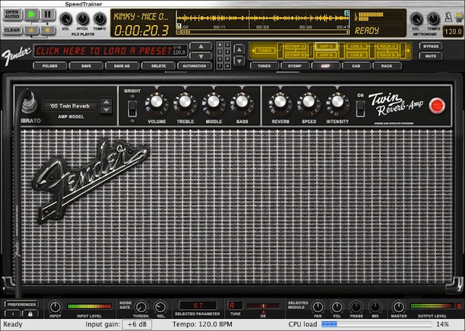Click the red amp power jewel light

[436, 106]
